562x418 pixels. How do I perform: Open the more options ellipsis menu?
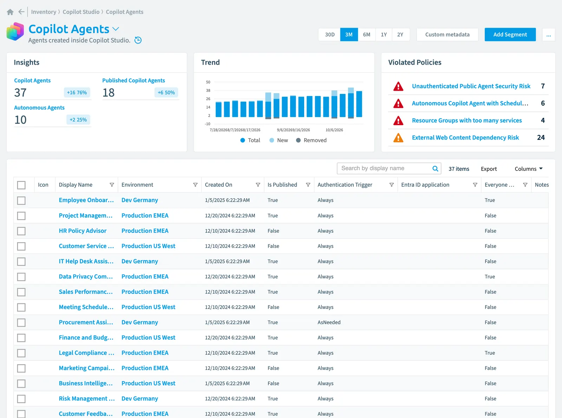549,34
